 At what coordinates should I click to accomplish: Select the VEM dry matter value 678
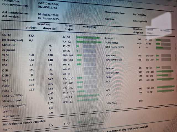coord(50,55)
